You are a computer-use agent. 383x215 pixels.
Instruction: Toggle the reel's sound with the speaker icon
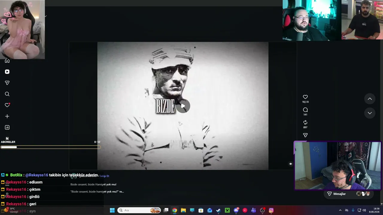(x=291, y=164)
